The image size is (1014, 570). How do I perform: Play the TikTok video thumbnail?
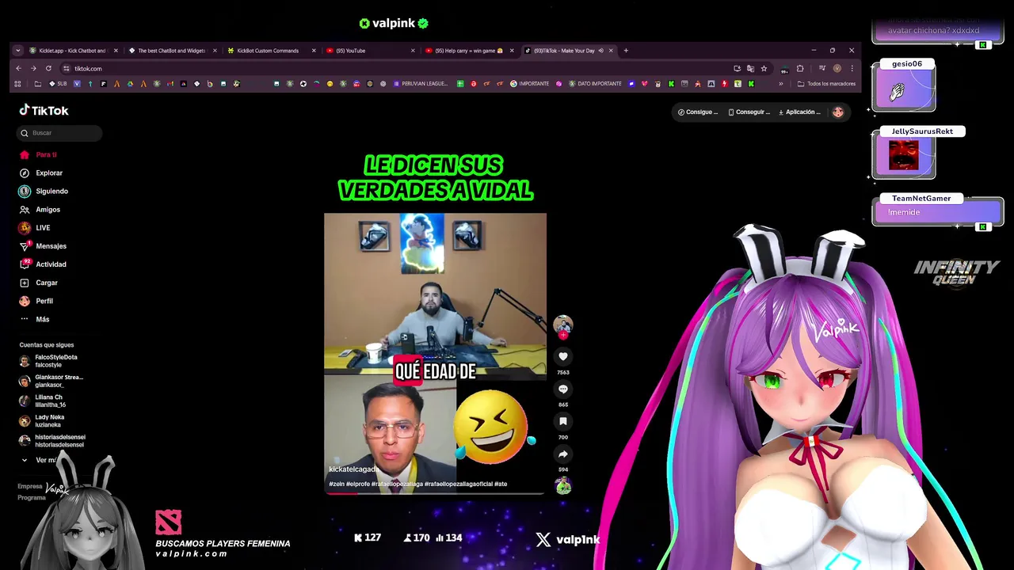[435, 353]
